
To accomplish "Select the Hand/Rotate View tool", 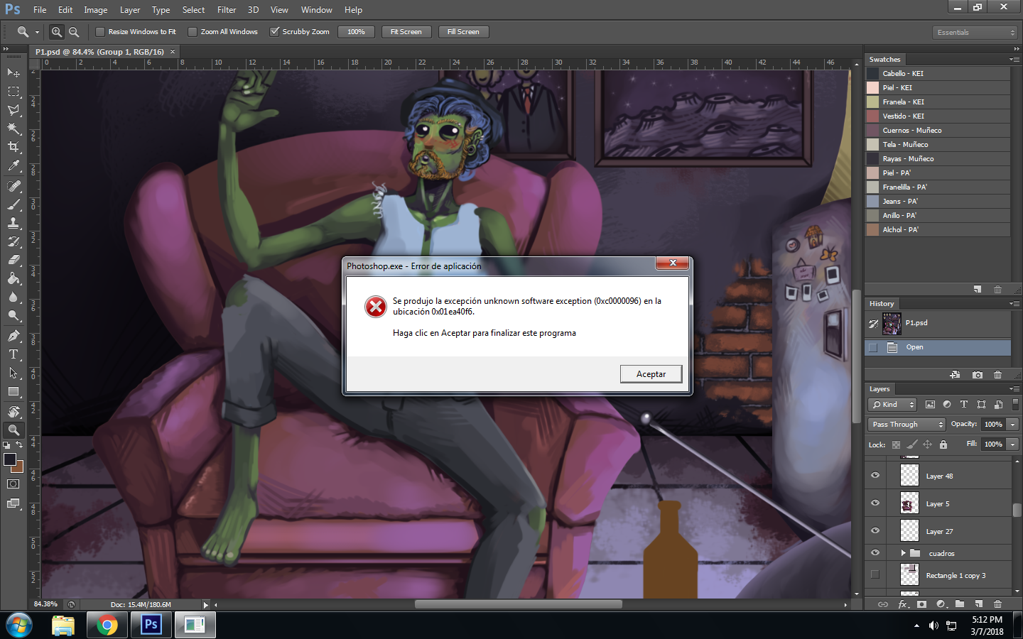I will [x=13, y=411].
